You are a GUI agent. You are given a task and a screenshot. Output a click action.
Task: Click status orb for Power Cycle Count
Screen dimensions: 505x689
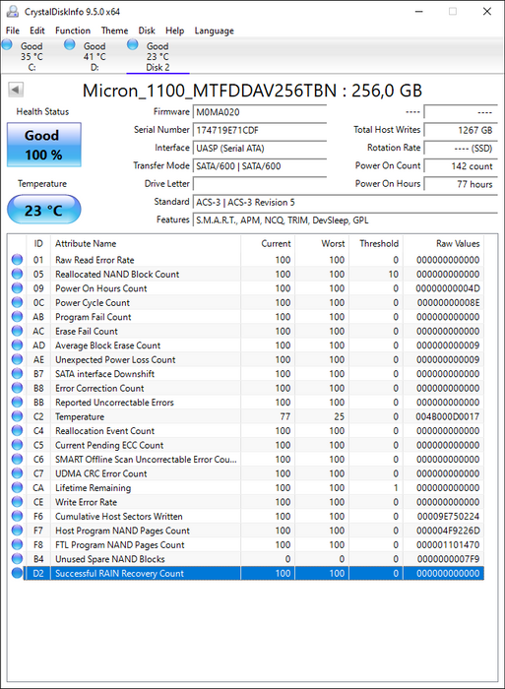17,302
